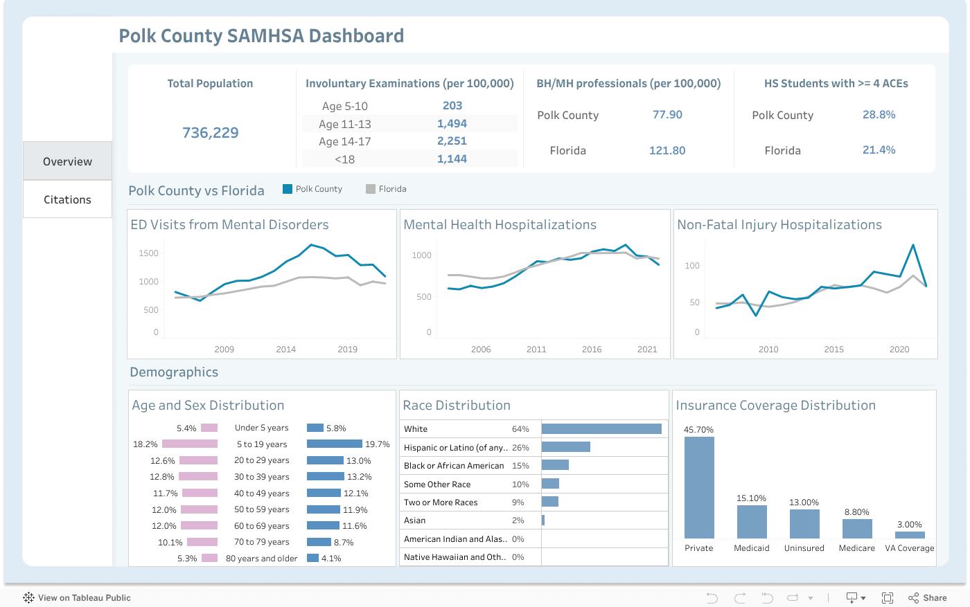Select the White race distribution bar

601,429
